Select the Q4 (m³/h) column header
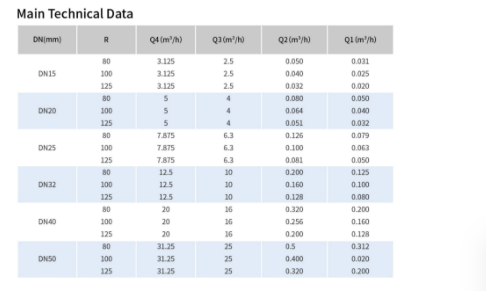Screen dimensions: 486x291 (x=166, y=40)
